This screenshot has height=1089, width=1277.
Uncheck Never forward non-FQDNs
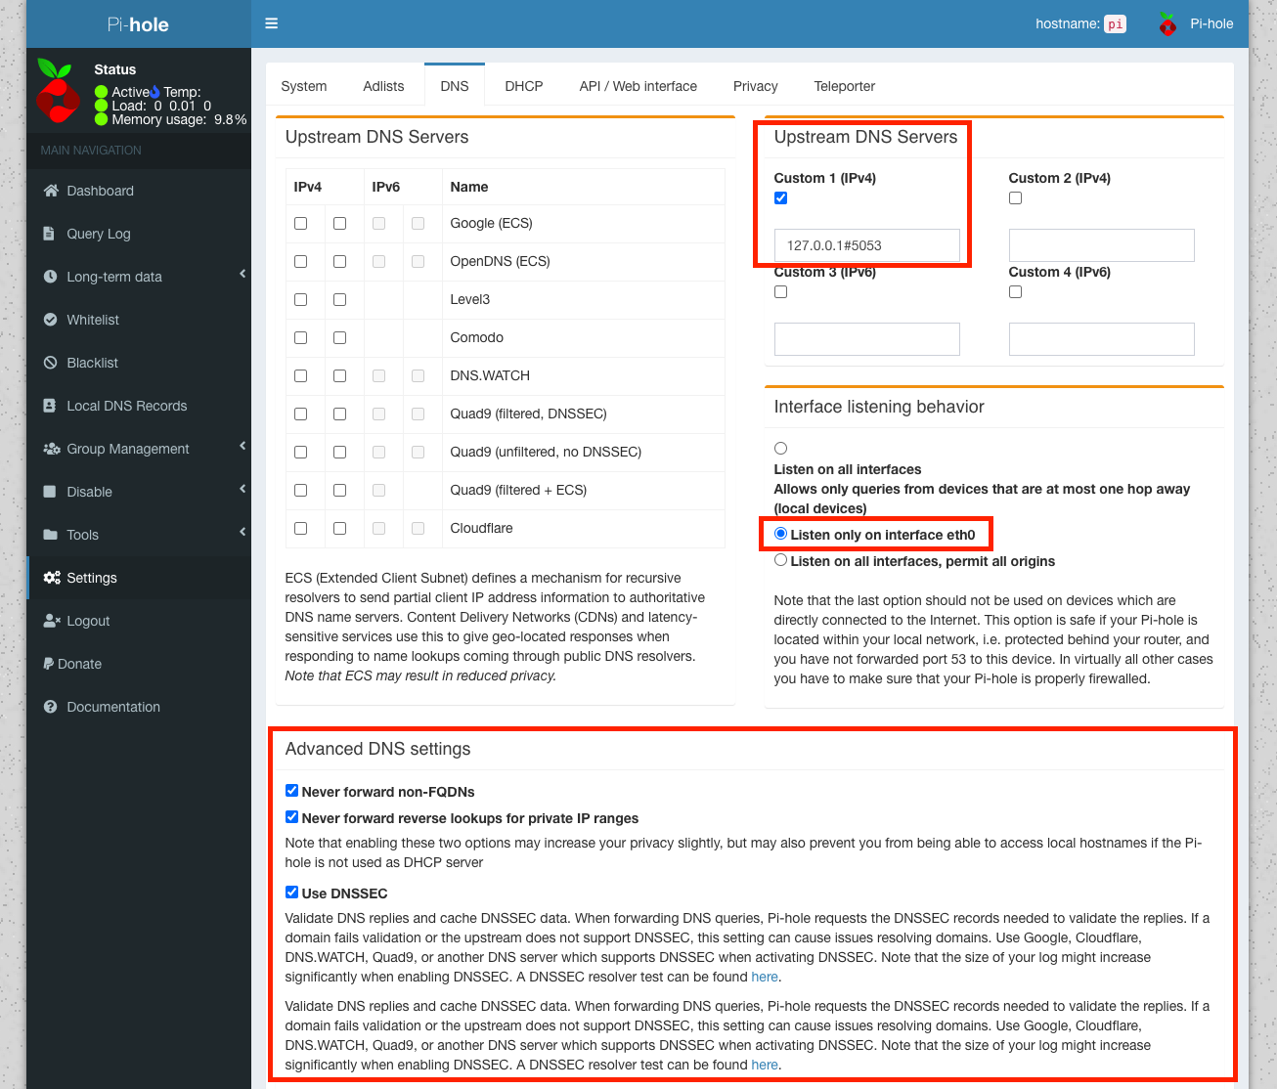coord(291,790)
